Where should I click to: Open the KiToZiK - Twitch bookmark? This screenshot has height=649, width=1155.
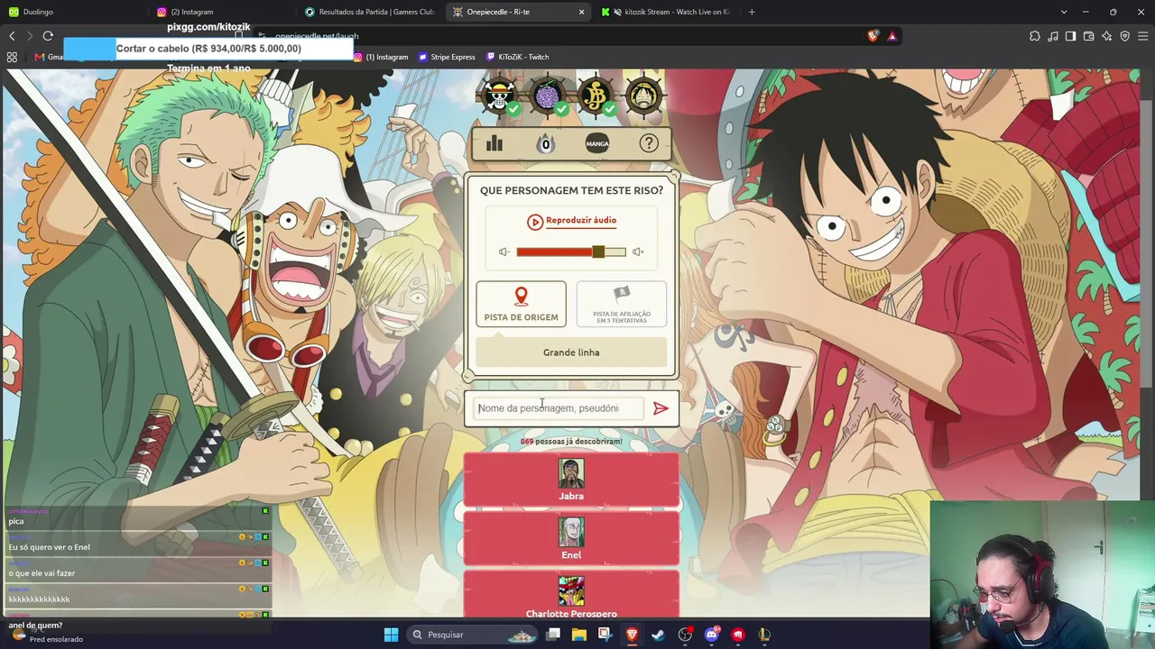518,57
